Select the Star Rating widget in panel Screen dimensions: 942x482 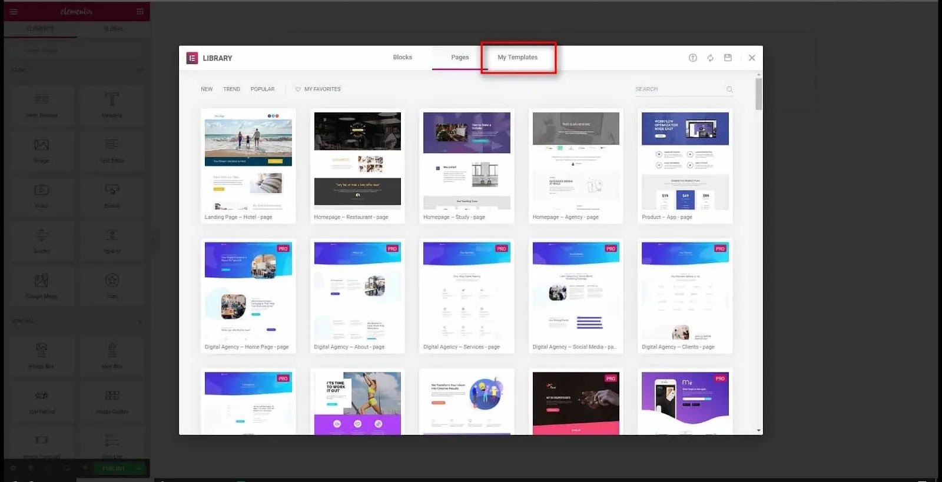click(x=41, y=401)
